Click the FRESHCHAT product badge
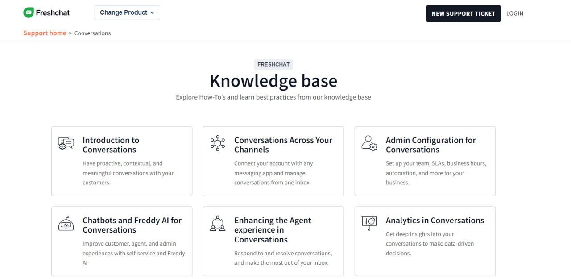The height and width of the screenshot is (279, 571). tap(273, 64)
